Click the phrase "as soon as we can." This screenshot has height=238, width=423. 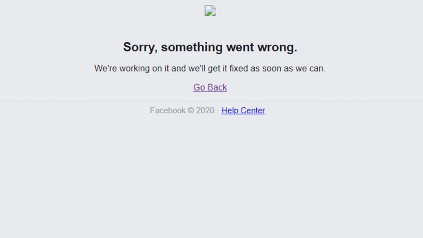[x=288, y=68]
